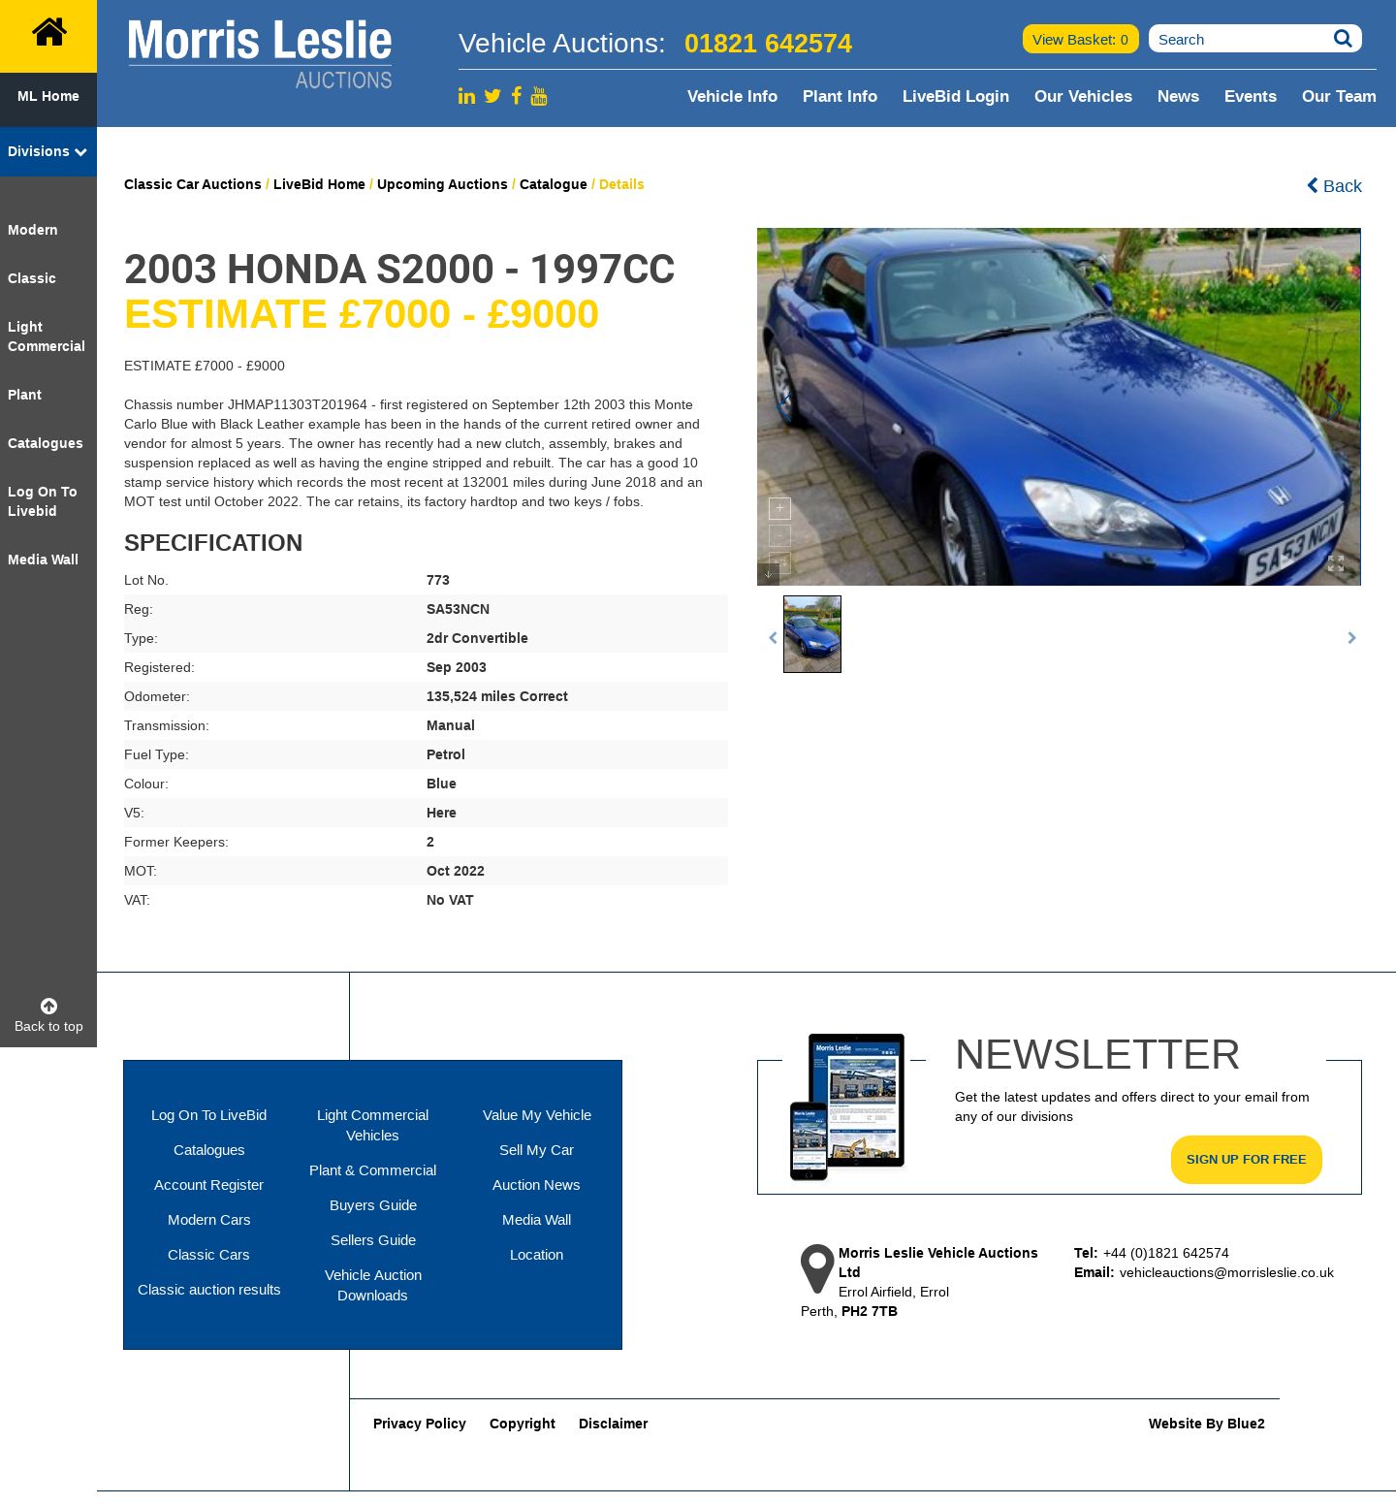The height and width of the screenshot is (1505, 1396).
Task: Click the yellow home icon
Action: [x=48, y=33]
